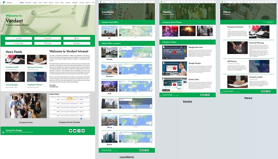Click Company Contracts heading on News page
The width and height of the screenshot is (278, 159).
coord(235,27)
